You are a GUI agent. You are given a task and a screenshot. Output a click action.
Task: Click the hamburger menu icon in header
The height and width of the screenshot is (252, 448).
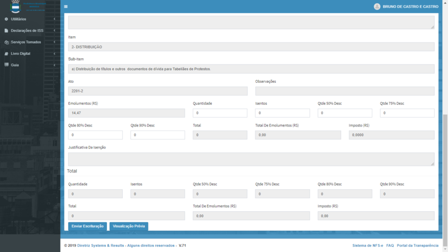tap(66, 7)
